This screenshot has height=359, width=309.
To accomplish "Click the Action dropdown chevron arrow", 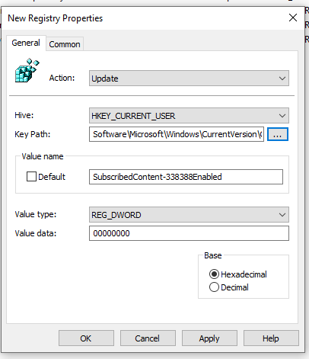I will [282, 79].
